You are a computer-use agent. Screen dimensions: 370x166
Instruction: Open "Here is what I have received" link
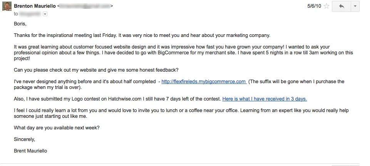[265, 99]
